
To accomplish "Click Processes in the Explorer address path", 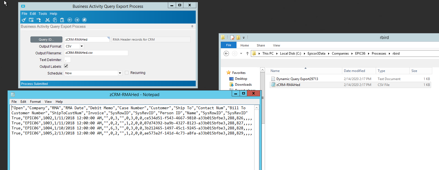I will point(379,53).
